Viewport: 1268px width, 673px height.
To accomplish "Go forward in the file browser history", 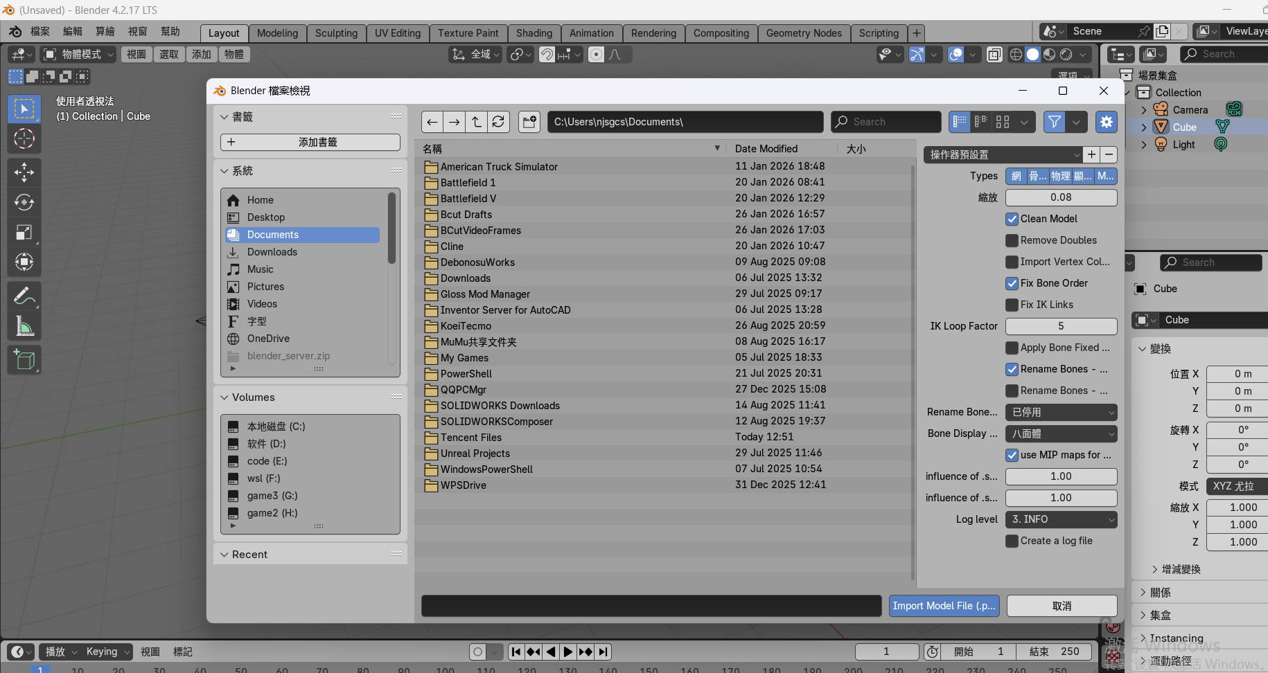I will click(x=455, y=122).
